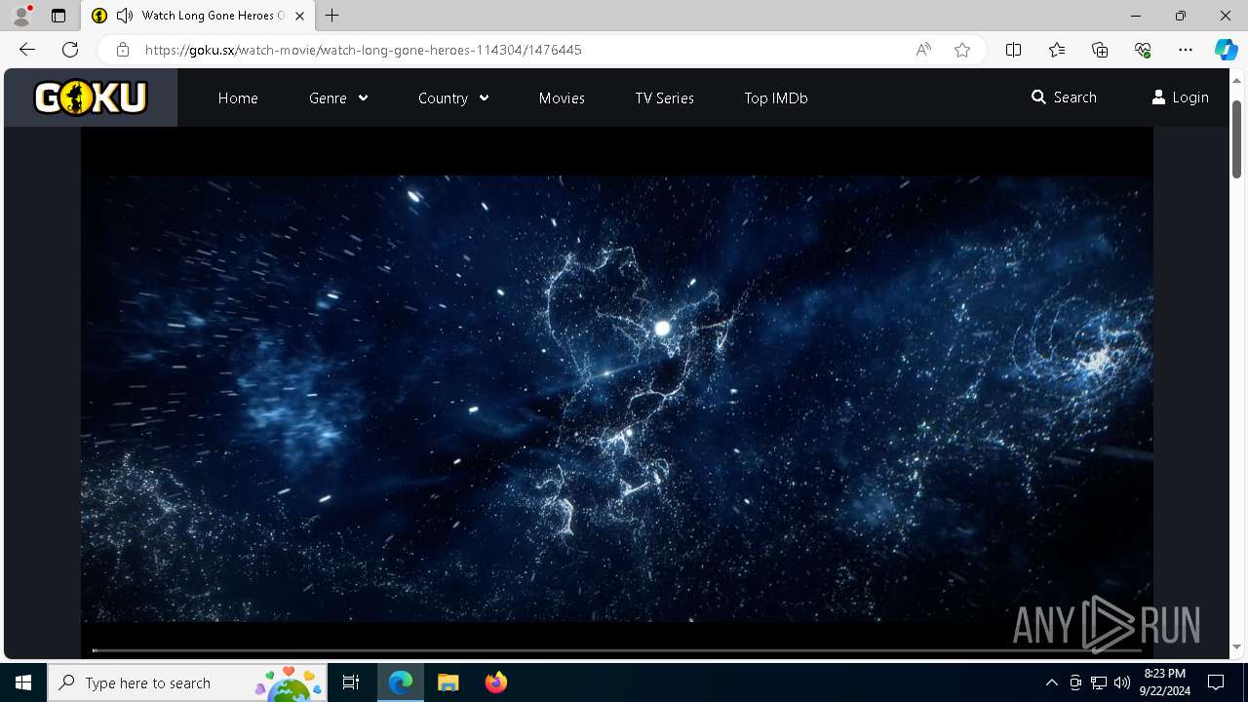Viewport: 1248px width, 702px height.
Task: Open the volume tray icon
Action: (1122, 682)
